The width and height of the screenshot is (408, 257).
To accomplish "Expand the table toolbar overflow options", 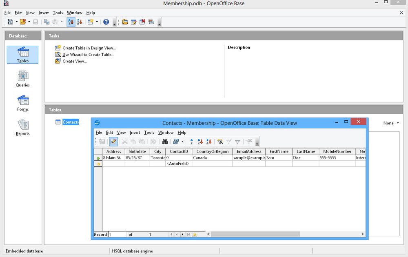I will pos(159,22).
